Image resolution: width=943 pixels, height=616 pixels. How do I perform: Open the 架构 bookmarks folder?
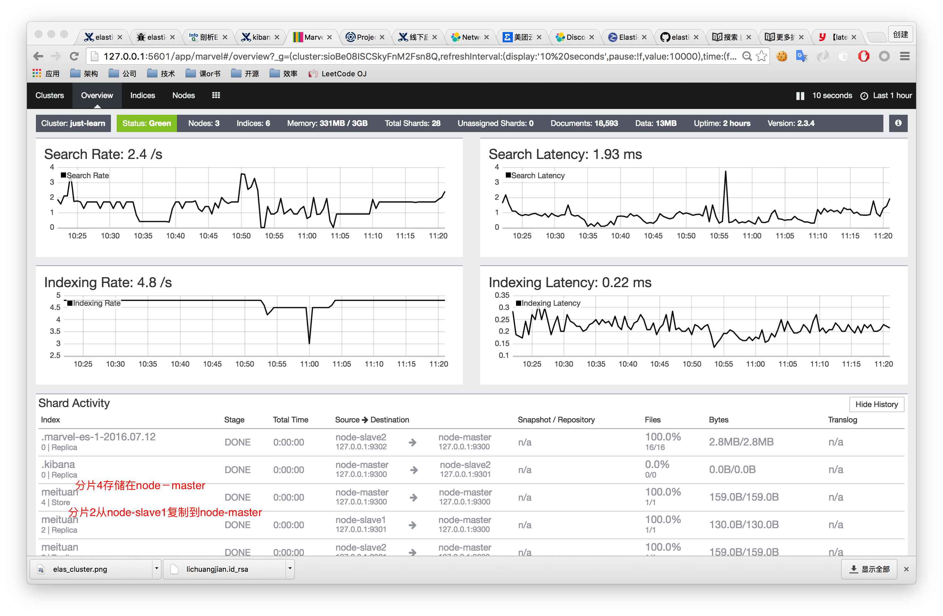click(x=84, y=74)
